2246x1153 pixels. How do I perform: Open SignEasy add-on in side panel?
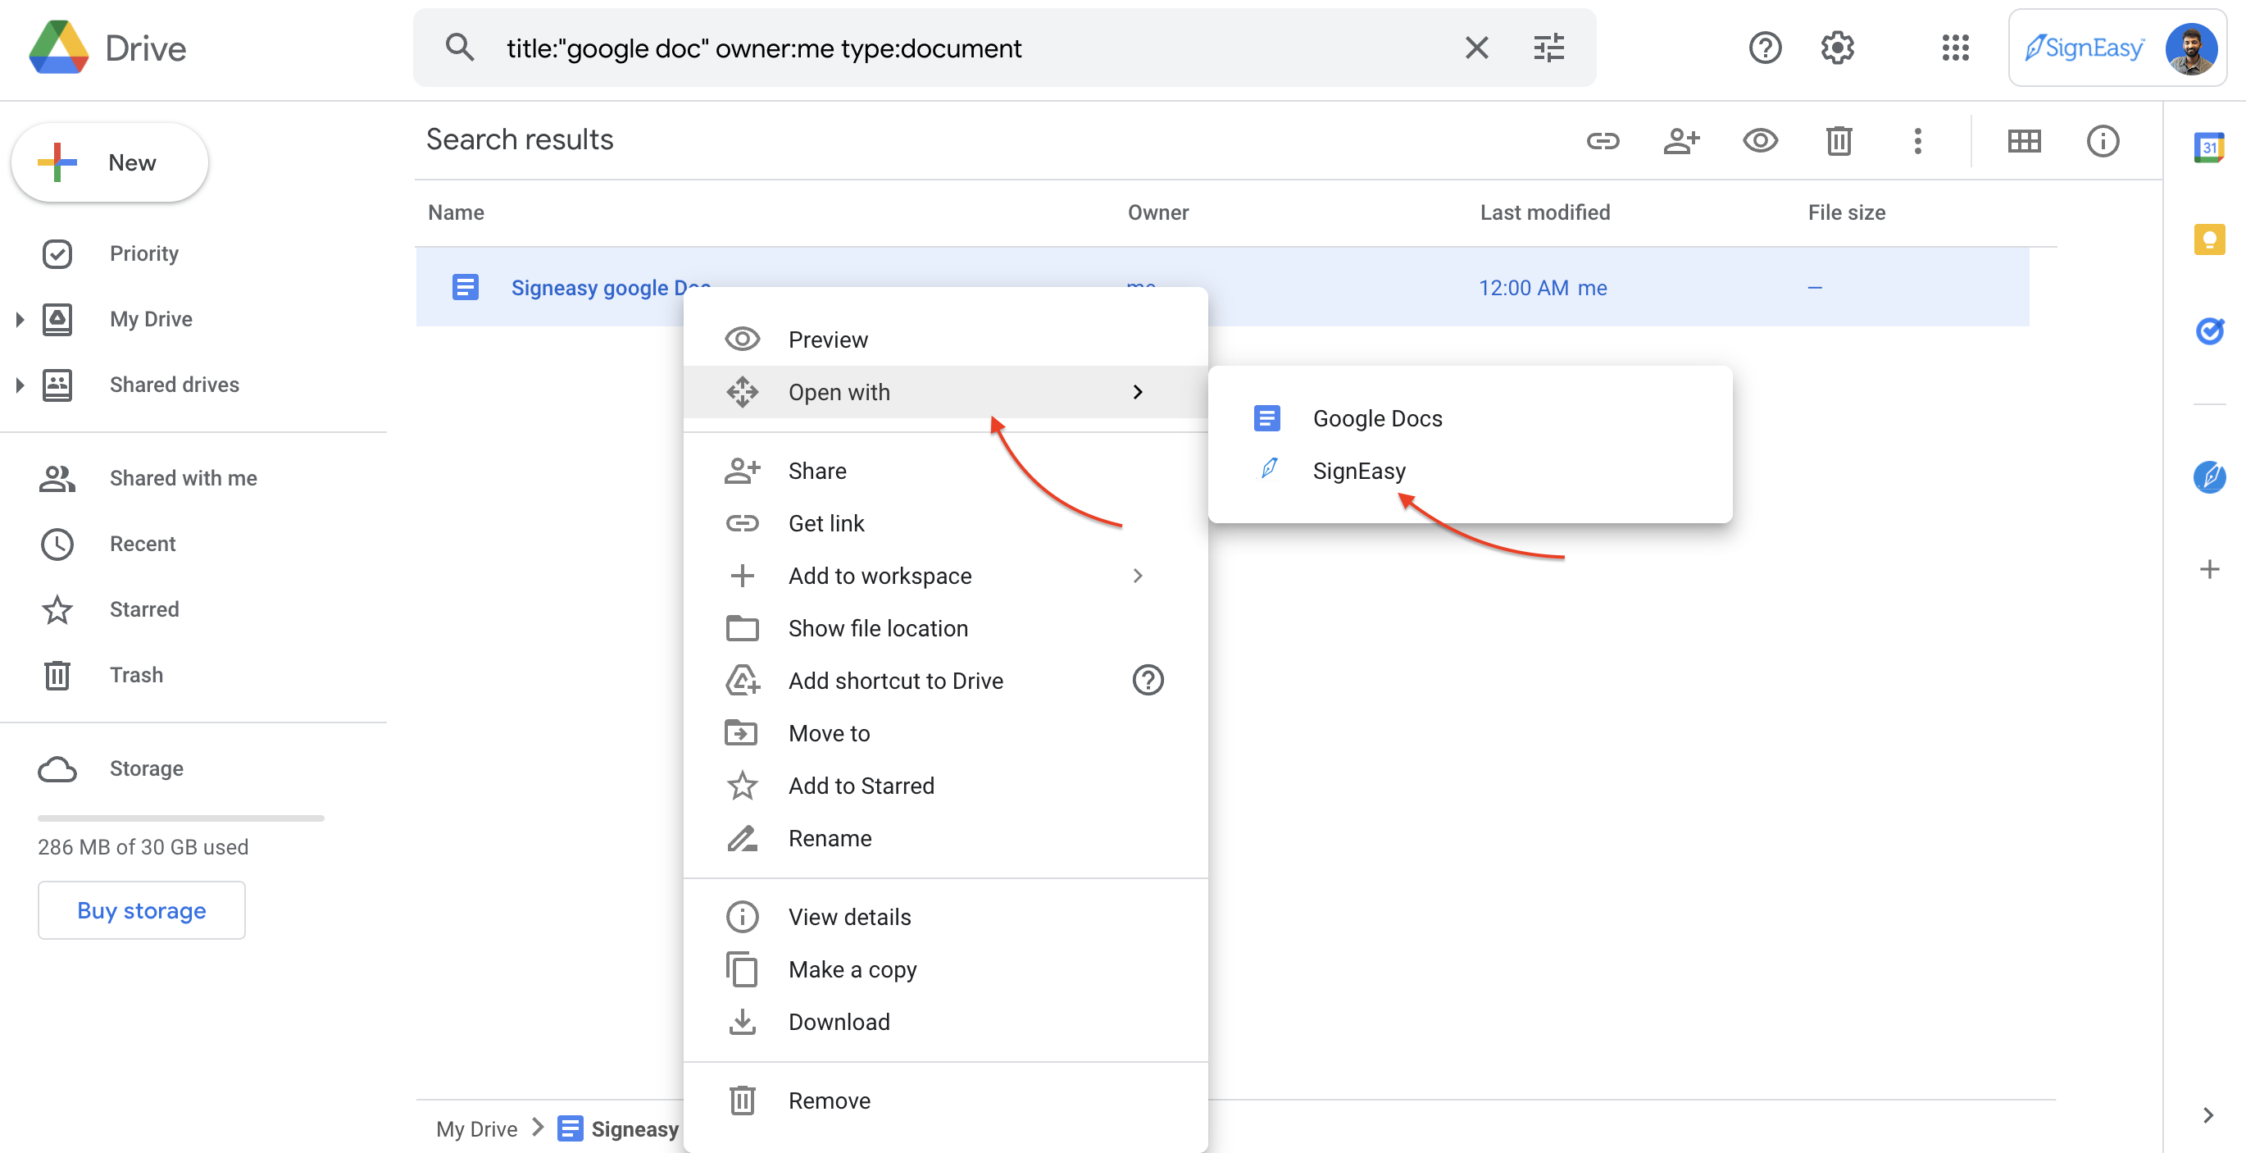pyautogui.click(x=2208, y=476)
